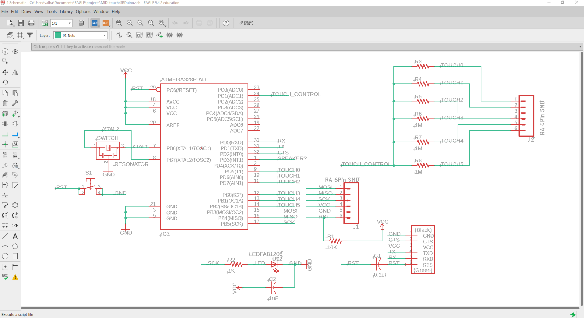The width and height of the screenshot is (584, 318).
Task: Open the Options menu
Action: [x=83, y=12]
